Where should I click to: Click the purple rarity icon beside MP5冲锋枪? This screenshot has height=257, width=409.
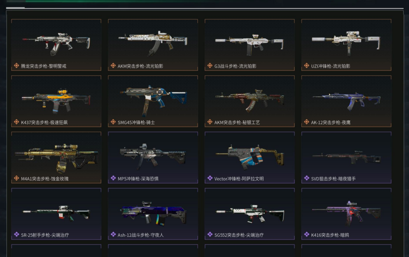pos(113,178)
